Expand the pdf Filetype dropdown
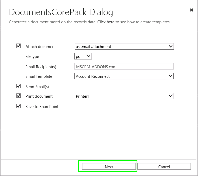This screenshot has height=176, width=198. pos(83,56)
